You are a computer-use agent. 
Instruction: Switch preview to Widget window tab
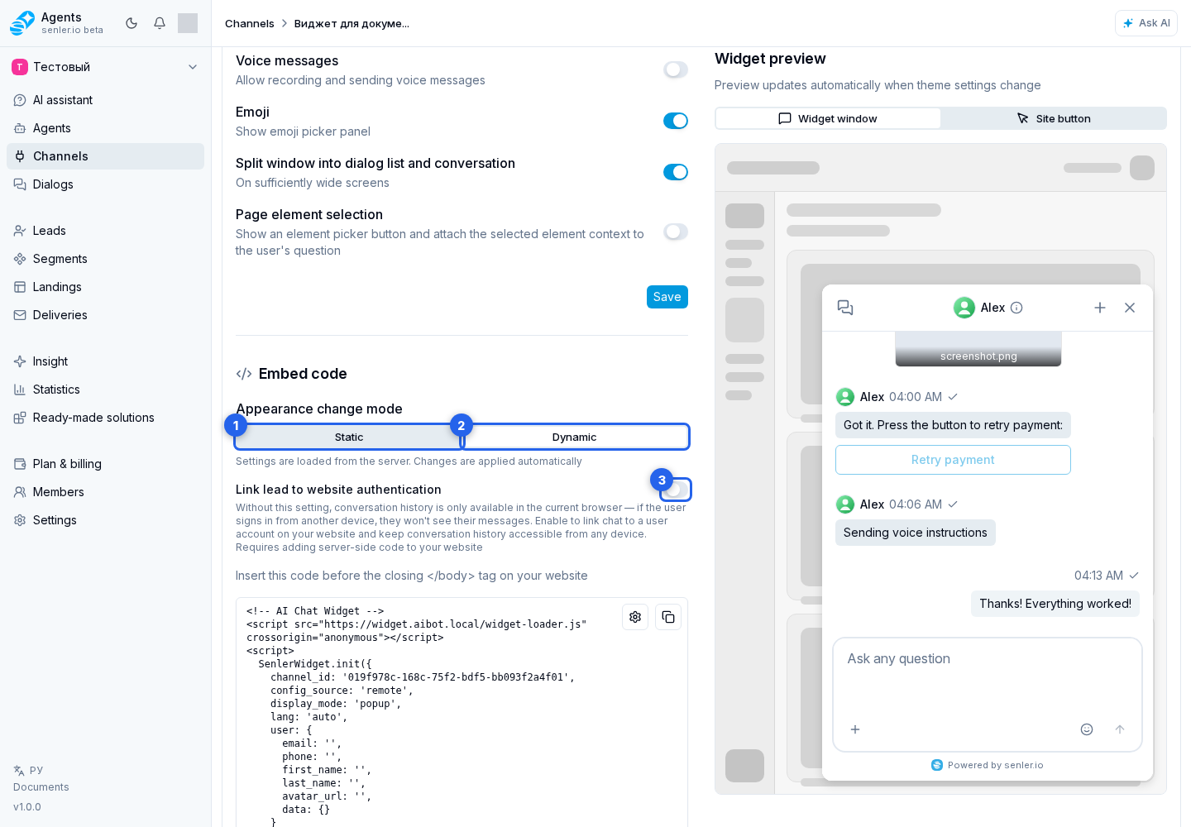pos(828,118)
